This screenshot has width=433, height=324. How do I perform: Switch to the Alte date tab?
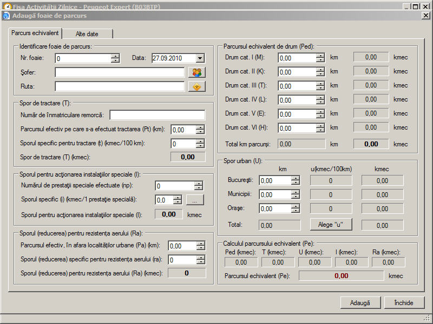87,34
